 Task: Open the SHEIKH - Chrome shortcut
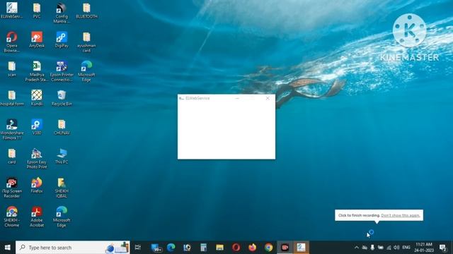click(12, 217)
